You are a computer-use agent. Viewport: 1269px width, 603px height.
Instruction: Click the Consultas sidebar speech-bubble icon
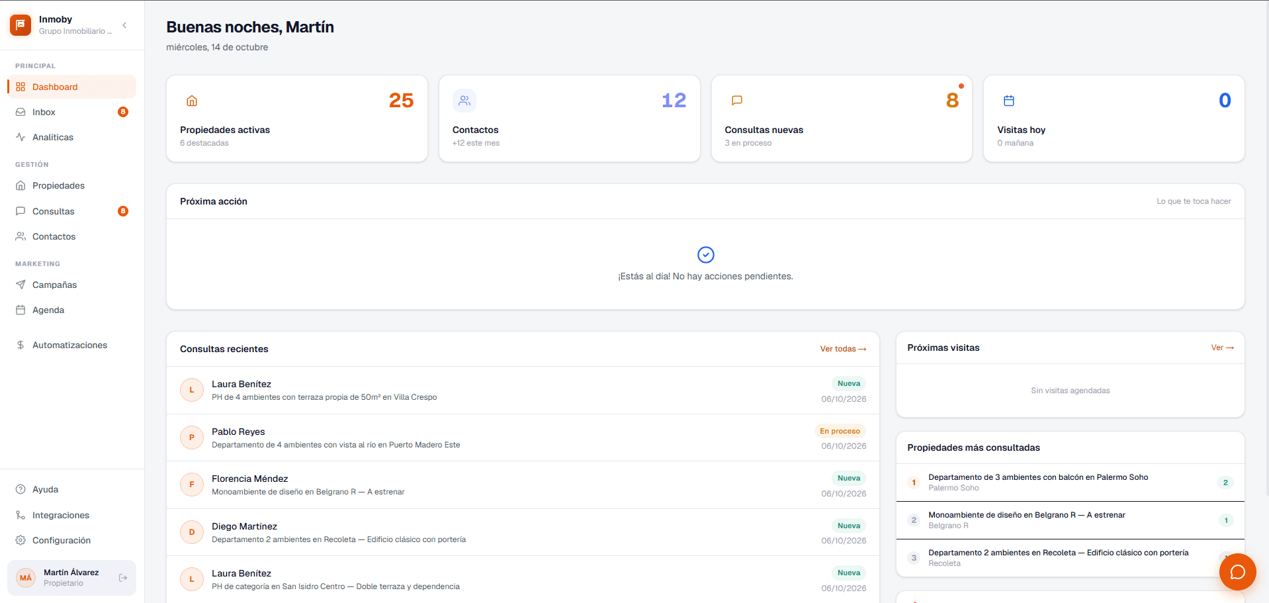[x=21, y=211]
